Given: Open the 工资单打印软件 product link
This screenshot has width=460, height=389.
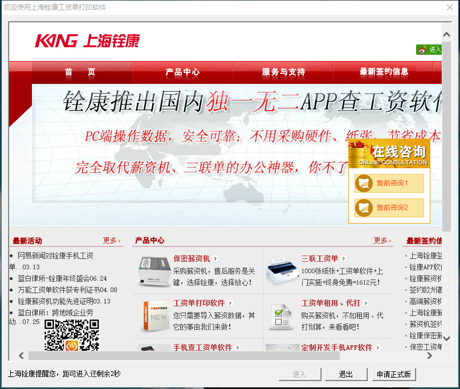Looking at the screenshot, I should (x=199, y=303).
